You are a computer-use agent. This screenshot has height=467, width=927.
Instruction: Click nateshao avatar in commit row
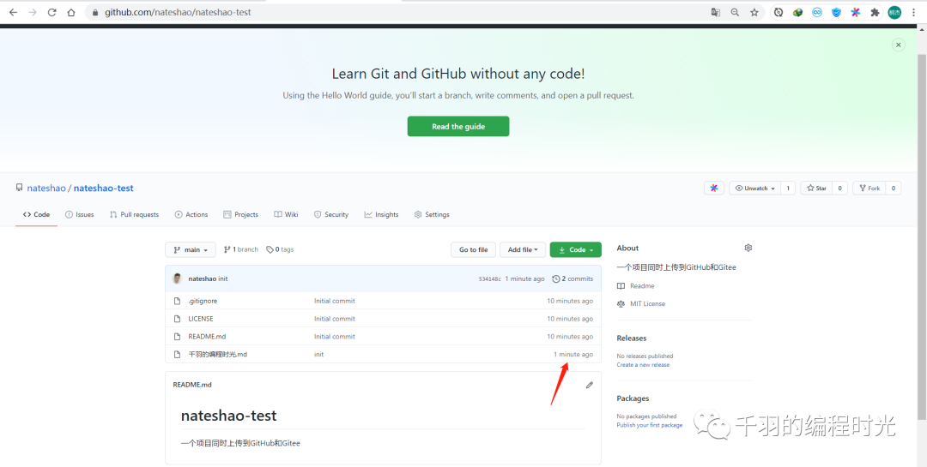[178, 278]
